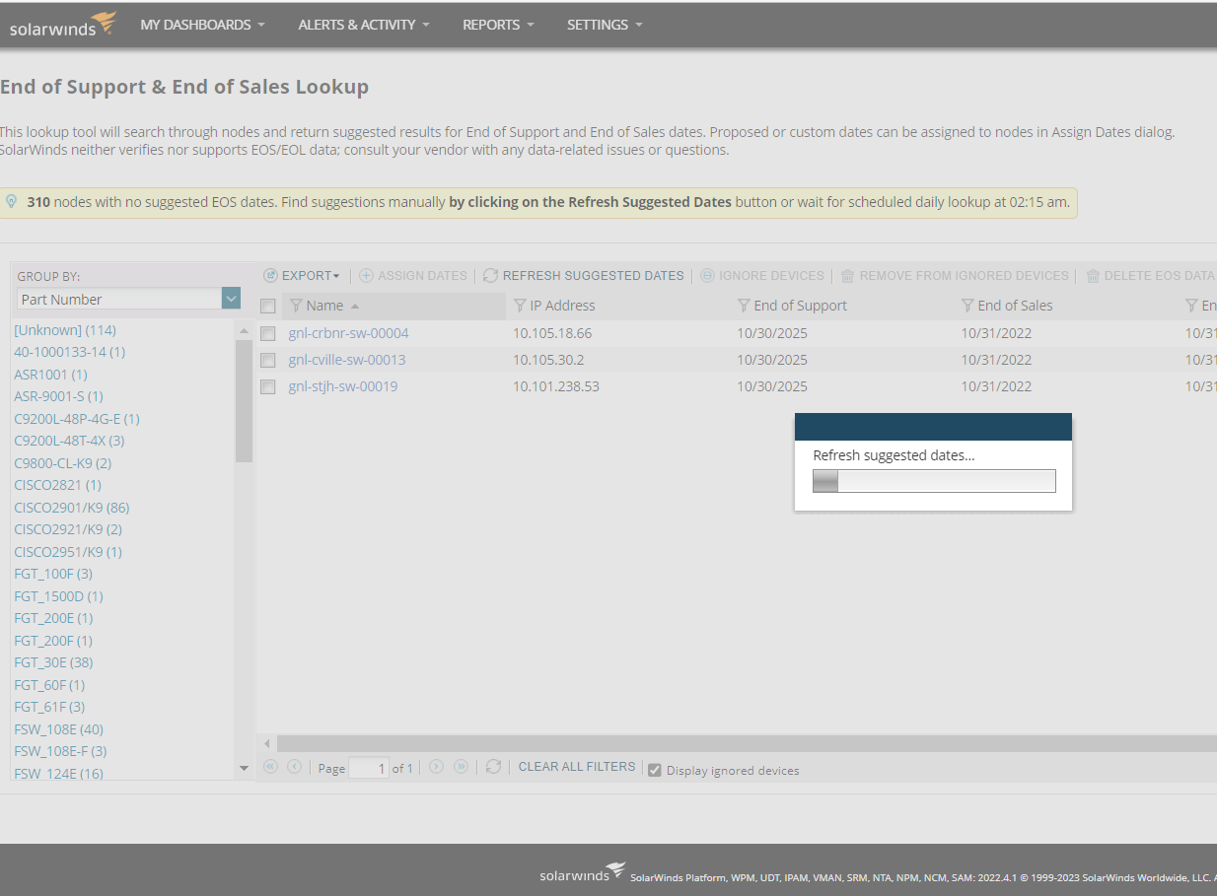Open node gnl-cville-sw-00013 link

(347, 360)
